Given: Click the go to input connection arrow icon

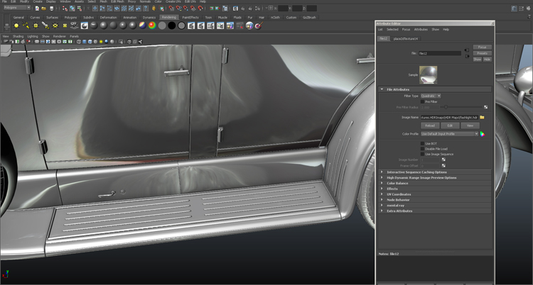Looking at the screenshot, I should [467, 51].
